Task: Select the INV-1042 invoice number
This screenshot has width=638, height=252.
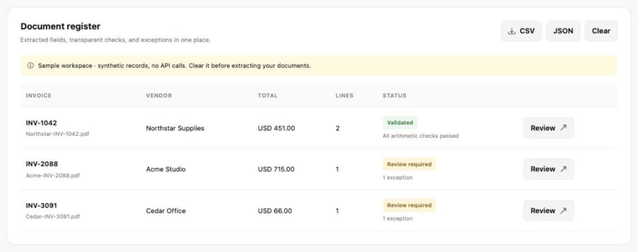Action: click(x=41, y=123)
